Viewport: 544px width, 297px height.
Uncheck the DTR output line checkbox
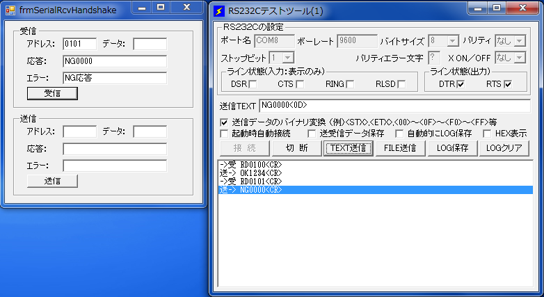pyautogui.click(x=461, y=84)
